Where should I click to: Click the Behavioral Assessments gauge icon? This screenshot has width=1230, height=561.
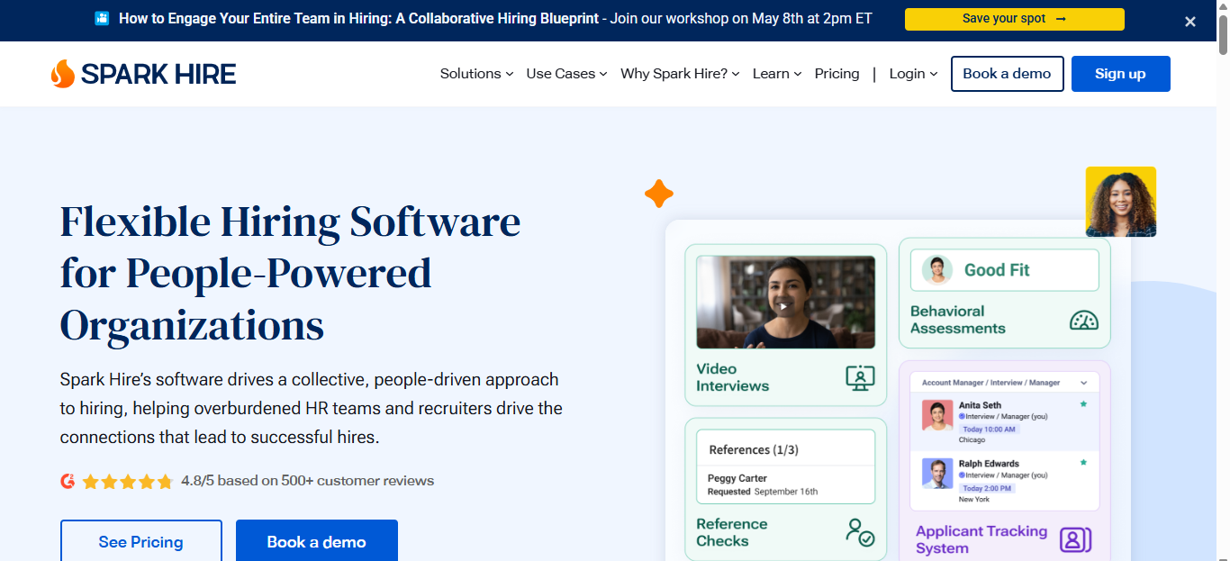(x=1084, y=320)
